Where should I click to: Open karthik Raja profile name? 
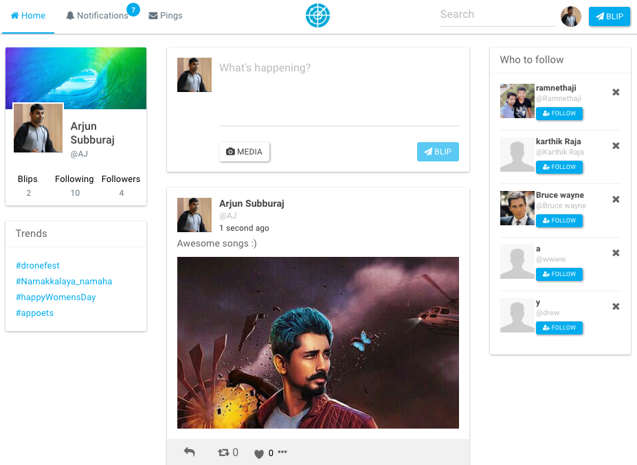558,141
